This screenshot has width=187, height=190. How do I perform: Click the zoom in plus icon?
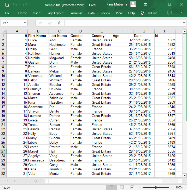171,187
